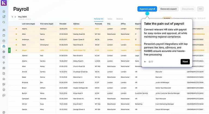
Task: Open the three-dots more options button
Action: tap(200, 9)
